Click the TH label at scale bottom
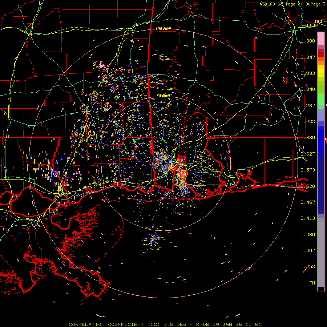Screen dimensions: 327x327 [312, 283]
